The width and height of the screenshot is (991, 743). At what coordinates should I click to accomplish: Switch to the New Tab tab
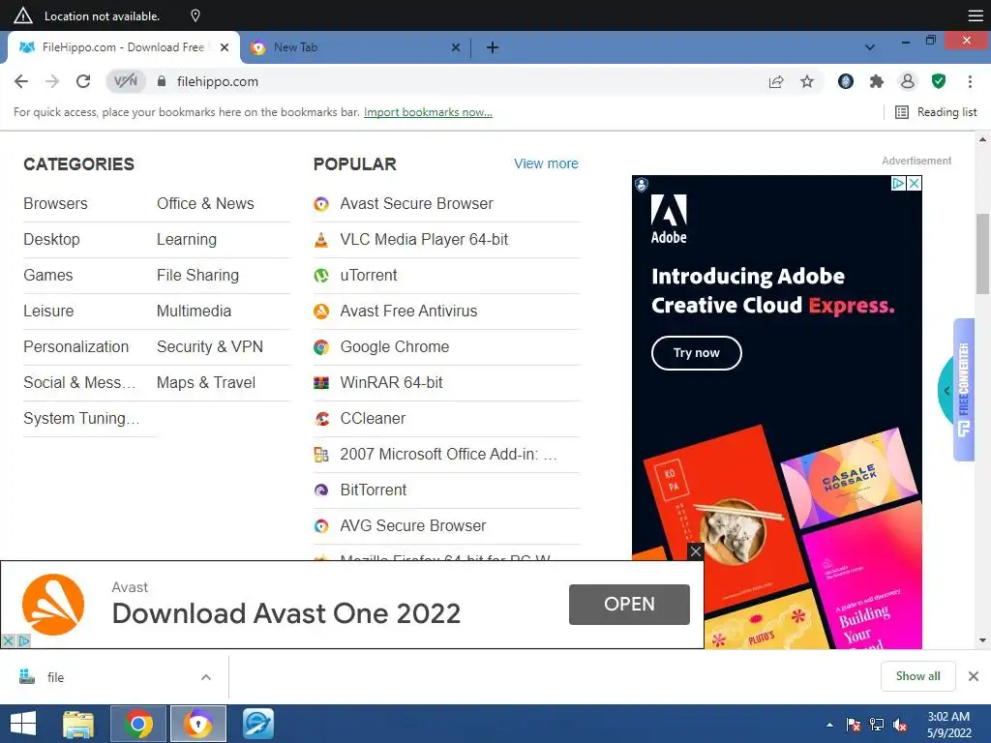pyautogui.click(x=354, y=47)
